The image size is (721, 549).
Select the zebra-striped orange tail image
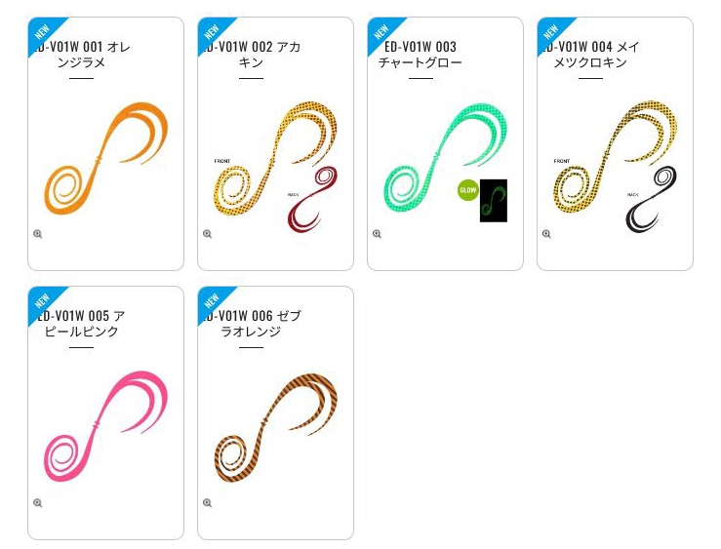[276, 428]
